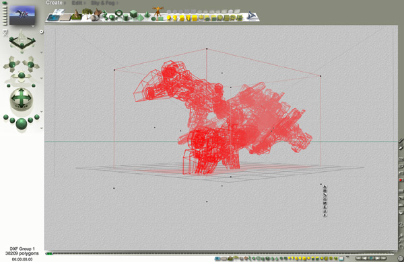Open the camera crosses options triangle

pyautogui.click(x=42, y=78)
